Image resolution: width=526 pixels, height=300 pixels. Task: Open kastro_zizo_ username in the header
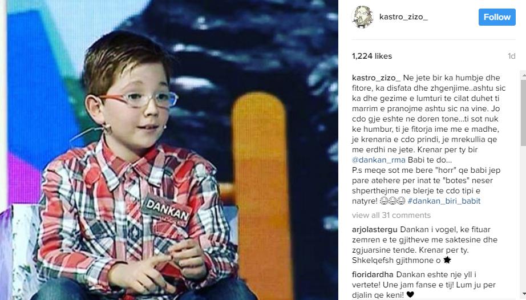tap(403, 17)
